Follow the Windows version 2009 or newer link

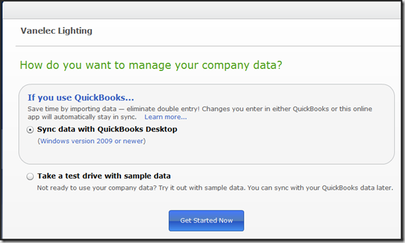click(x=92, y=141)
